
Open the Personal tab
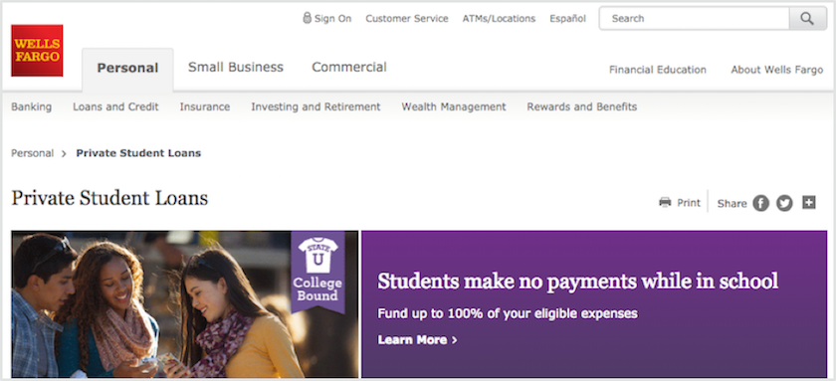pos(127,69)
